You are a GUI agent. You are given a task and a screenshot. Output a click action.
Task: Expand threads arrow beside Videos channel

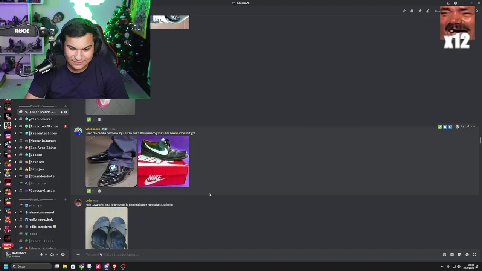click(x=15, y=155)
